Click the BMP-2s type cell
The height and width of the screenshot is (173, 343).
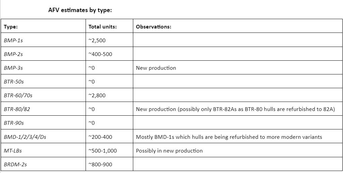(x=13, y=54)
